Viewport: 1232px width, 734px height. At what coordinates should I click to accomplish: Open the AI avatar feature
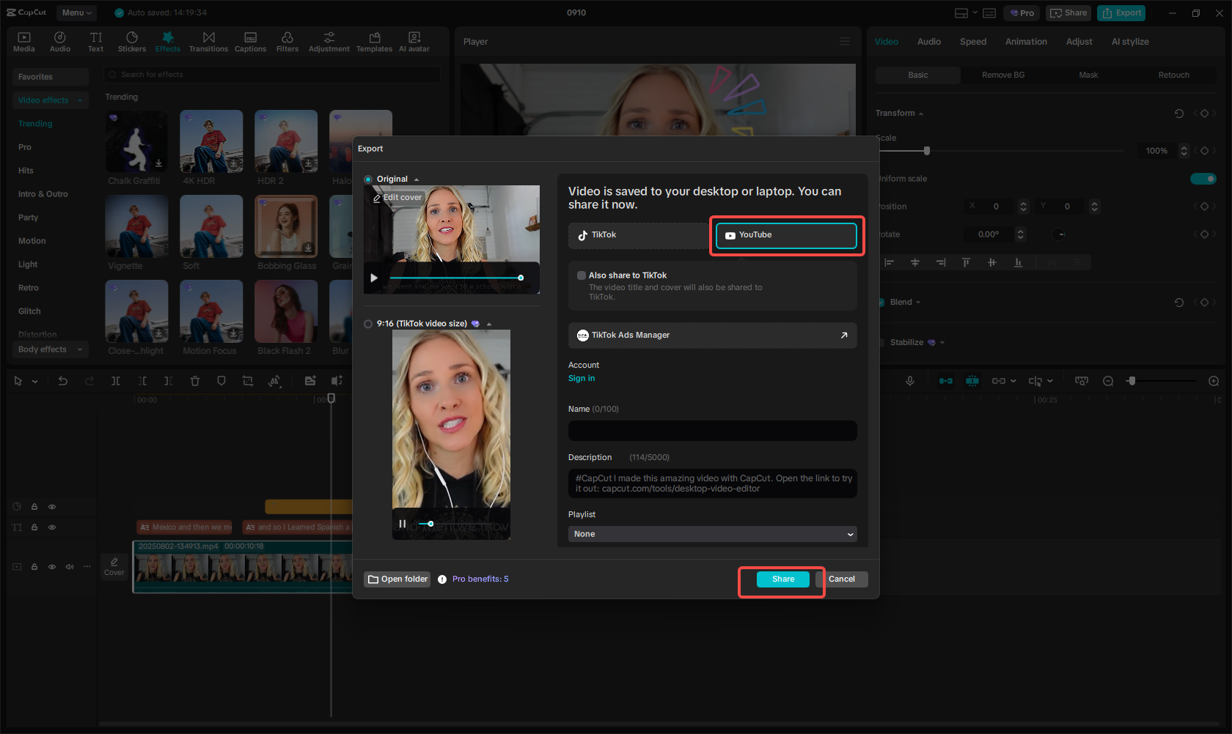(x=414, y=40)
